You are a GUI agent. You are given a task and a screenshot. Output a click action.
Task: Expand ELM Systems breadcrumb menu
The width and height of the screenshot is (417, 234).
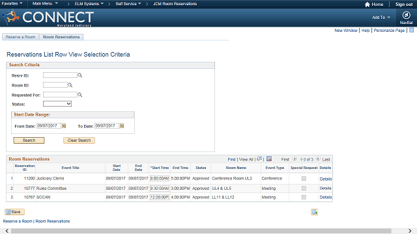coord(89,4)
